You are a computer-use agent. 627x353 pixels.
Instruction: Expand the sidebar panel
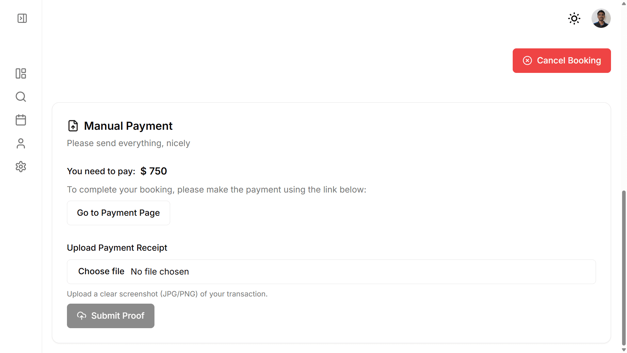[22, 18]
